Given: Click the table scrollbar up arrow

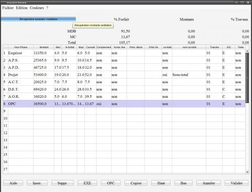Looking at the screenshot, I should 247,51.
